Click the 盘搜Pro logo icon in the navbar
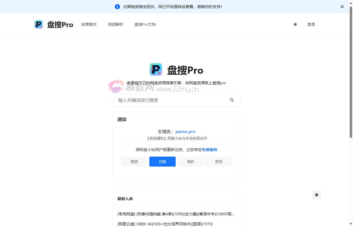This screenshot has width=353, height=227. coord(39,24)
